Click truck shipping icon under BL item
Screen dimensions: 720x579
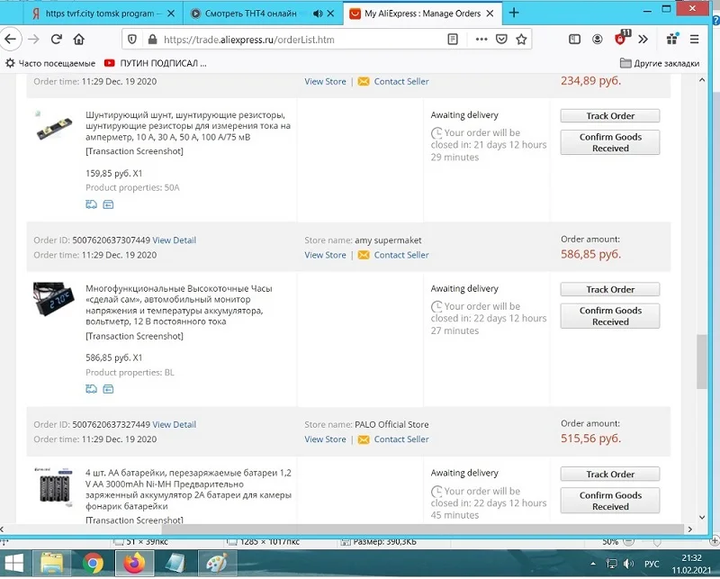pyautogui.click(x=92, y=389)
